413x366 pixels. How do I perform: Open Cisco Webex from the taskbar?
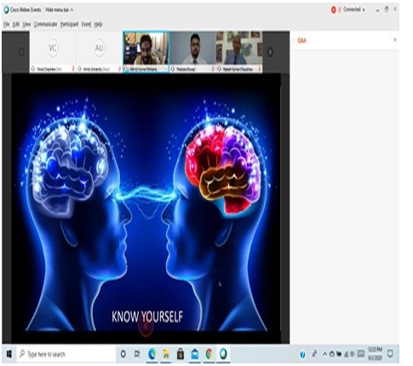223,354
